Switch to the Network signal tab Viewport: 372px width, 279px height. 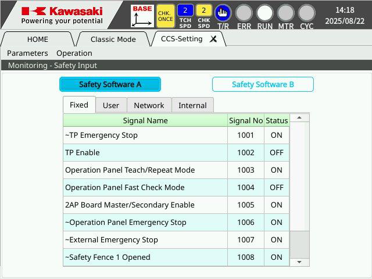click(x=149, y=105)
